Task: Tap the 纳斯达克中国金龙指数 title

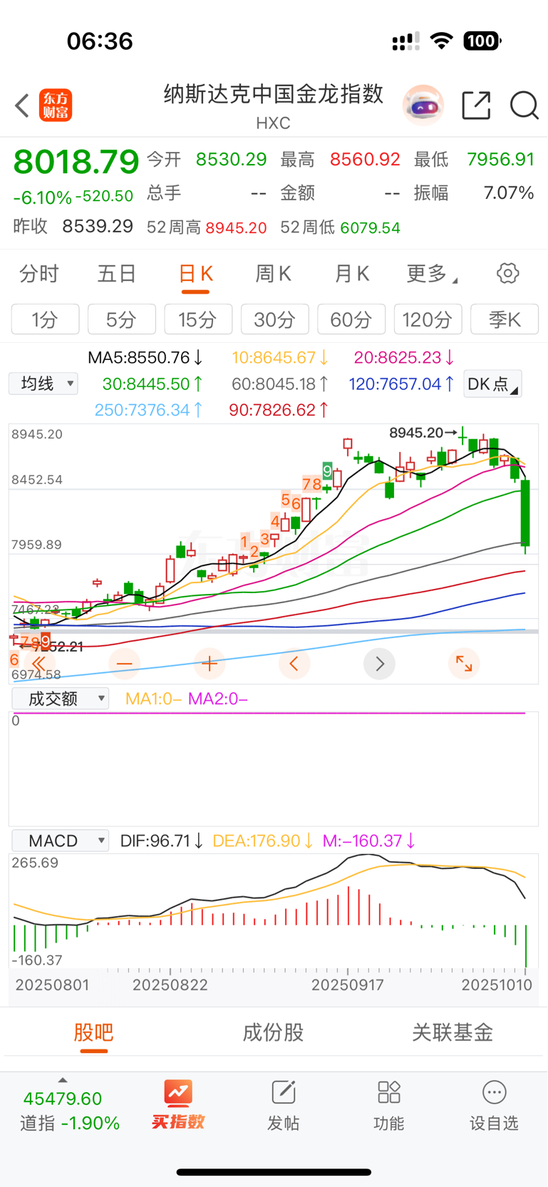Action: pyautogui.click(x=274, y=94)
